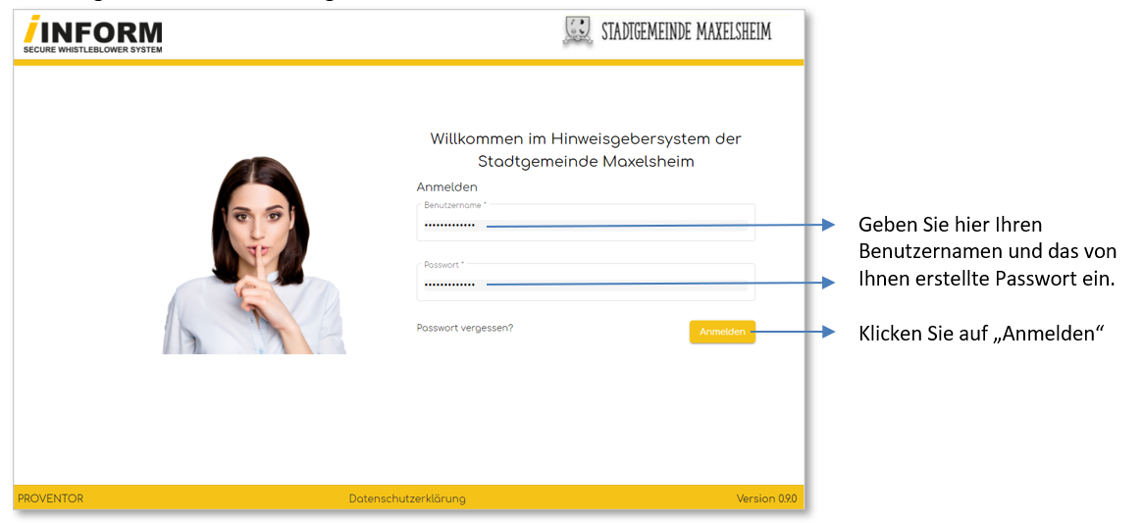Click the Passwort field label
1143x523 pixels.
pyautogui.click(x=443, y=265)
